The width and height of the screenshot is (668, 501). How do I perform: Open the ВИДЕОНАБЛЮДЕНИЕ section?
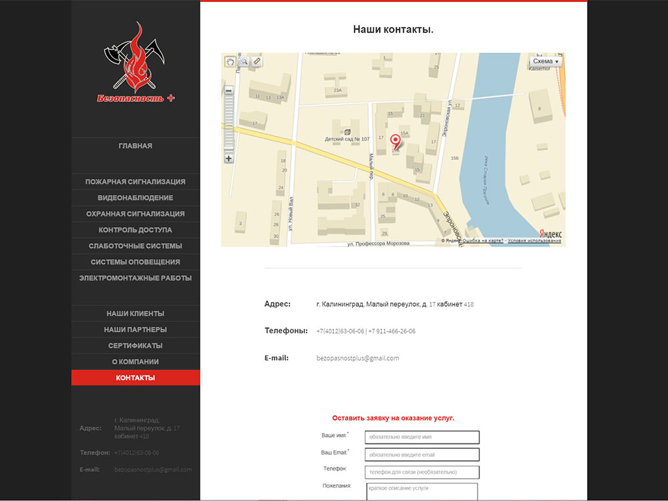point(136,198)
